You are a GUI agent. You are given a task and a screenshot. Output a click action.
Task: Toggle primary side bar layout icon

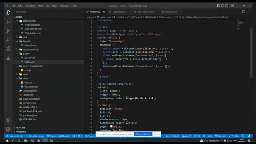click(218, 6)
